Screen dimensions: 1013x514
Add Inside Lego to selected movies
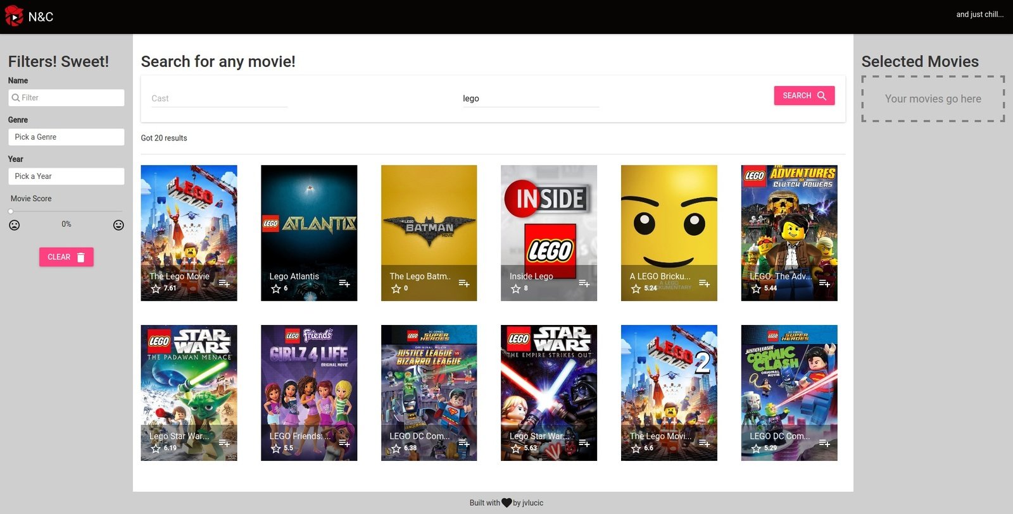point(584,283)
